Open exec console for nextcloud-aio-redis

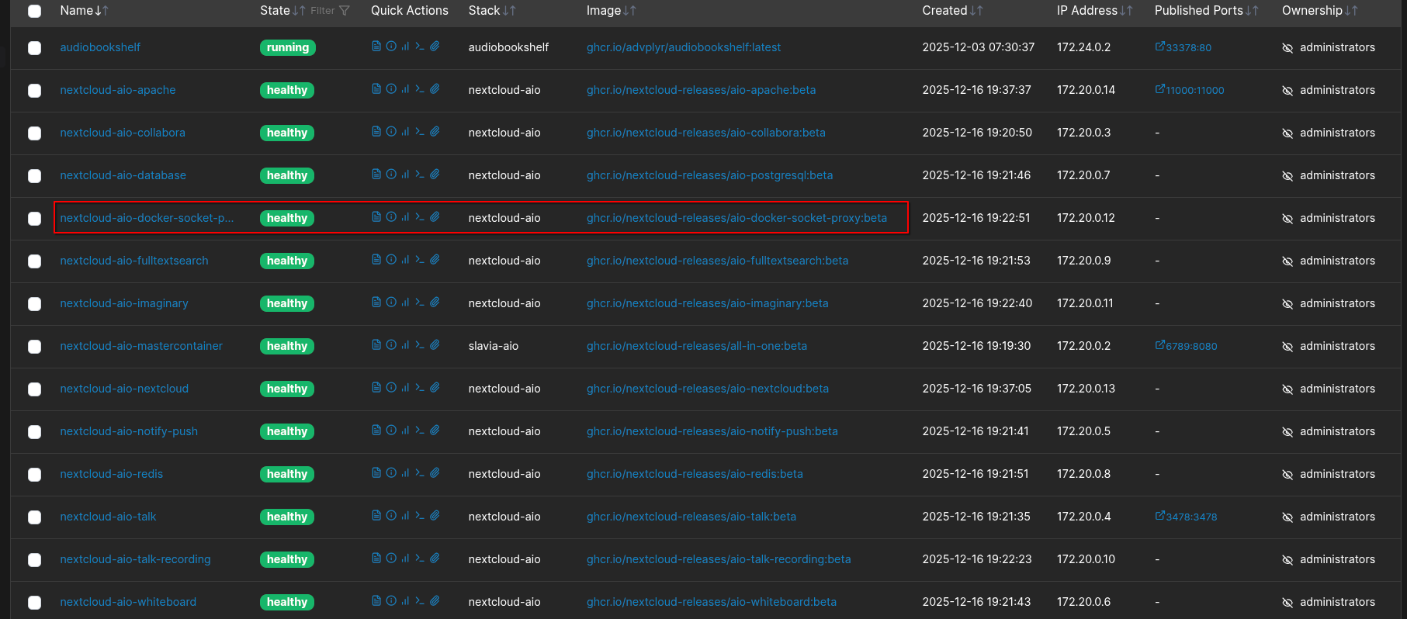point(420,473)
